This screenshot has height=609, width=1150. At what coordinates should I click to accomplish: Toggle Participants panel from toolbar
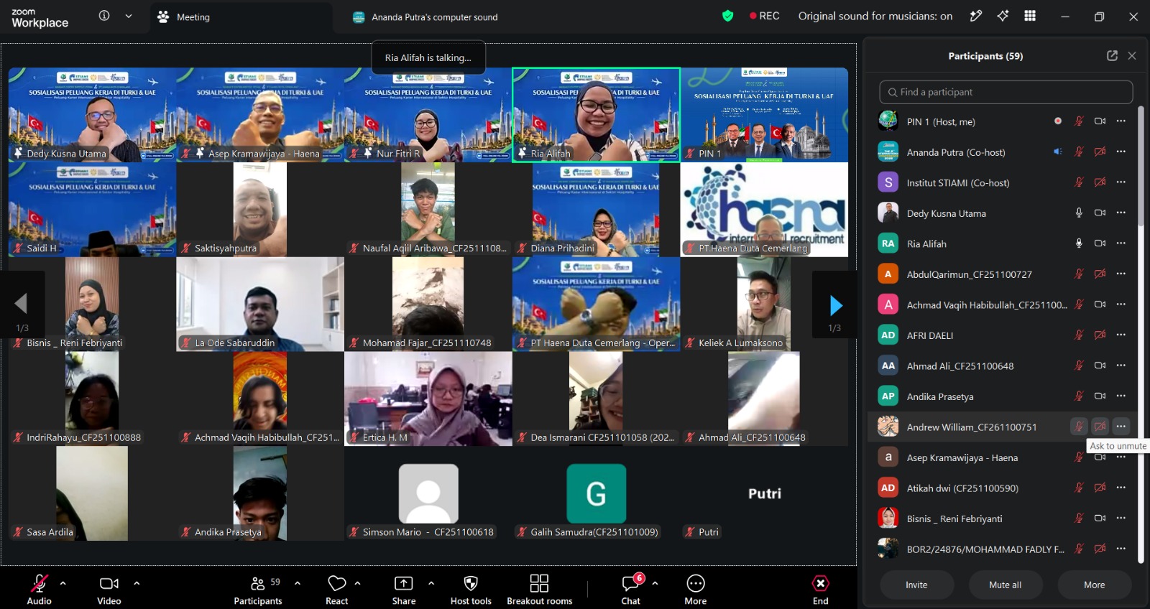pos(257,590)
